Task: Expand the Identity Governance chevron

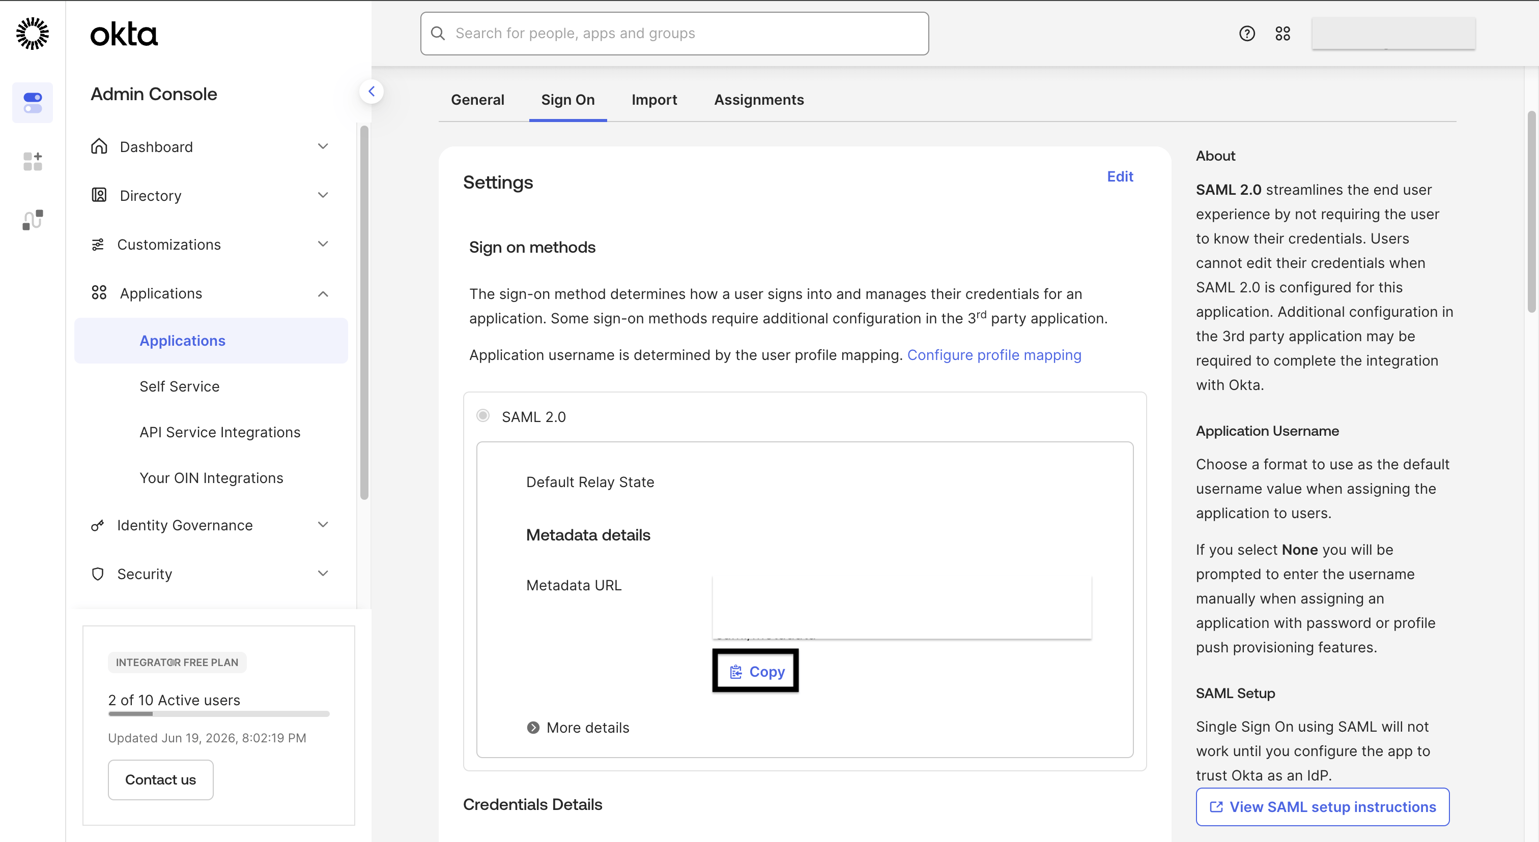Action: click(323, 525)
